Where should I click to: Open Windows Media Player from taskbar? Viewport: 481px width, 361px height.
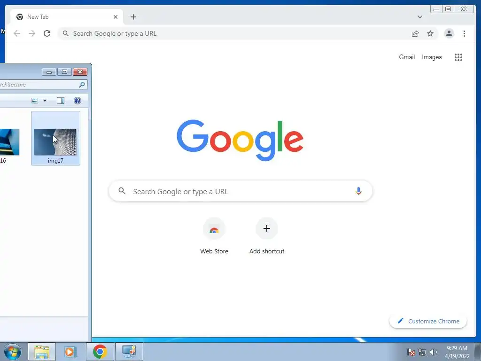(x=70, y=352)
